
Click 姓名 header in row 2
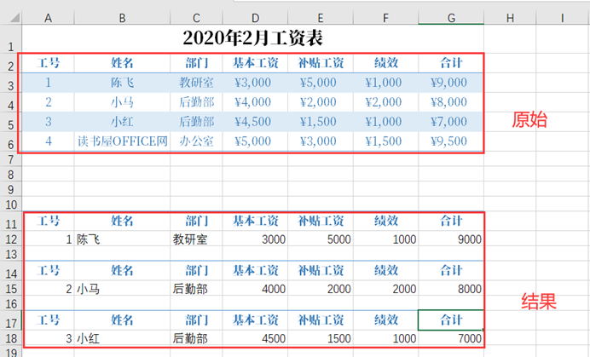click(x=122, y=63)
